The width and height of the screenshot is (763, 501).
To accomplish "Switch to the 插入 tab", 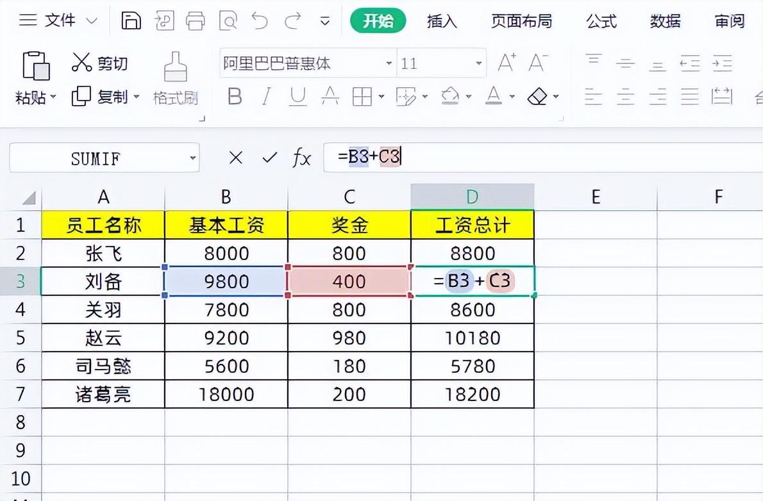I will 442,21.
